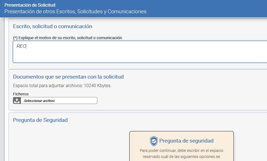Click the empty second line of the motivo textarea
The image size is (267, 161).
tap(110, 57)
